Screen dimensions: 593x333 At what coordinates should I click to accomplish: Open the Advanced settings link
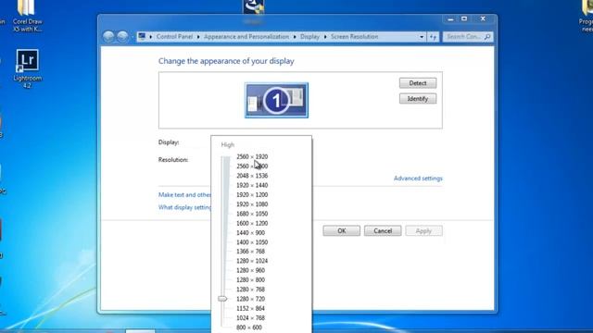pyautogui.click(x=418, y=179)
